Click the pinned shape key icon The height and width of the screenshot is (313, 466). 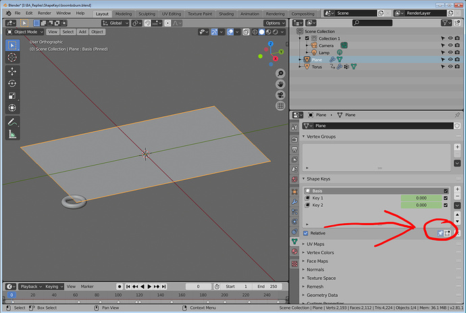click(440, 233)
